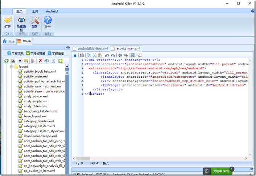
Task: Click the Java icon in editor toolbar
Action: pos(140,55)
